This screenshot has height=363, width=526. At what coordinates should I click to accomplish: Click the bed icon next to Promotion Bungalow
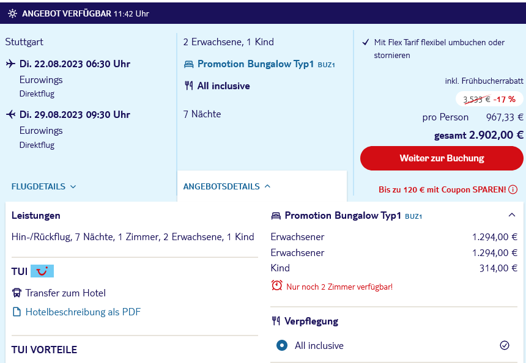click(x=189, y=64)
